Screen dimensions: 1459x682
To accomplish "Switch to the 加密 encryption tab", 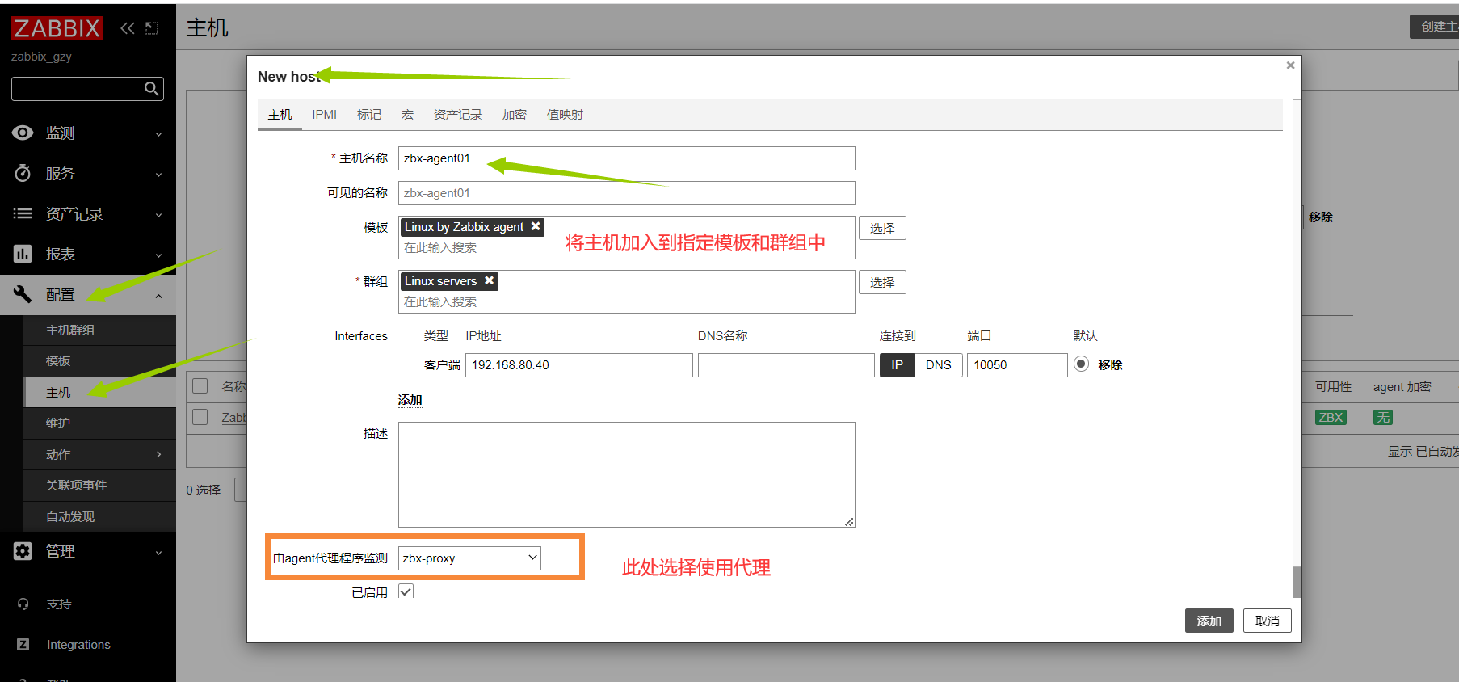I will click(514, 115).
